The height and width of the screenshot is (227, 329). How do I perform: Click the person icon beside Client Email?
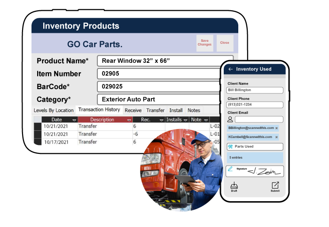230,120
